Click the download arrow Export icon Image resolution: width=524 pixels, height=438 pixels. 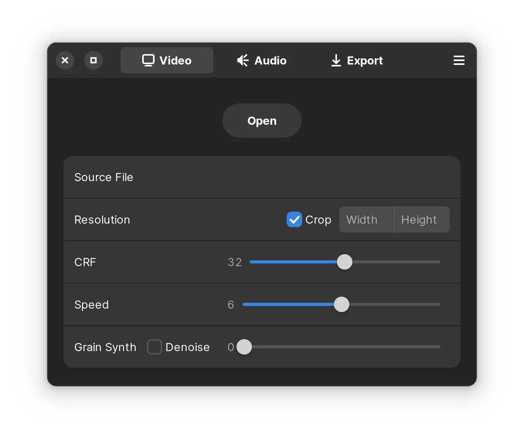(x=336, y=60)
